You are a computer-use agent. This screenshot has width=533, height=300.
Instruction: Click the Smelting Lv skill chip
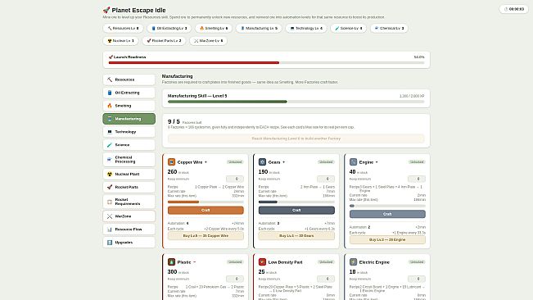214,28
